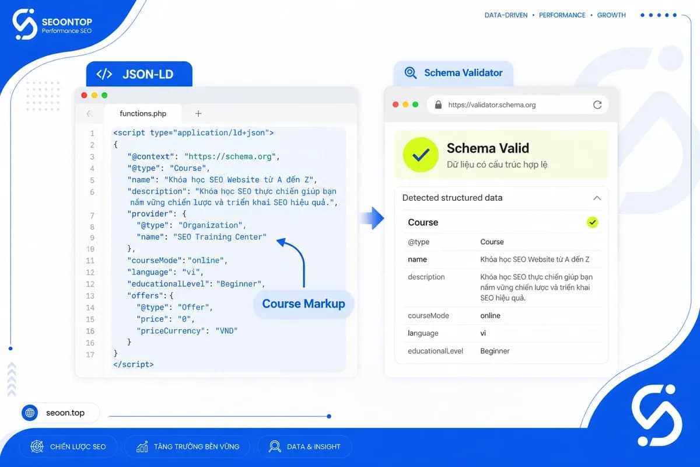Click the "courseMode":"online" code line
Viewport: 700px width, 467px height.
pos(177,260)
